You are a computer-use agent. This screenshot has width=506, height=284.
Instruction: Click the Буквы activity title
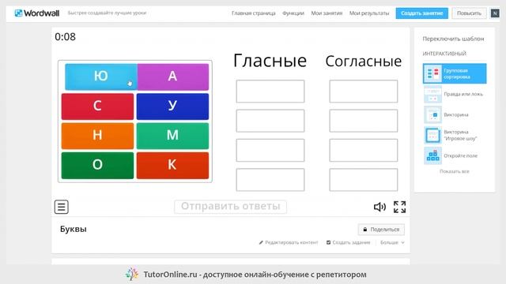coord(74,230)
